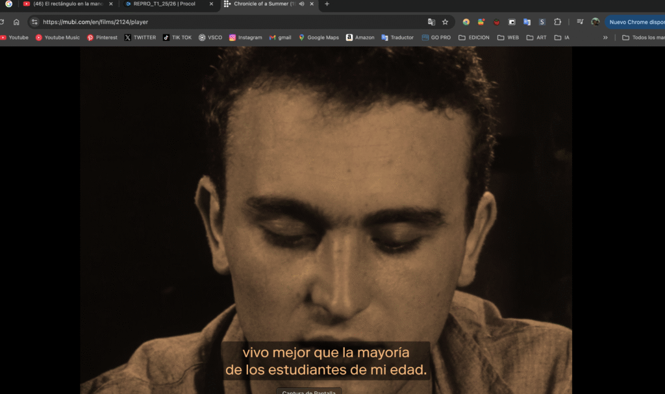Switch to the REPRO_T1_25/26 Procol tab
Viewport: 665px width, 394px height.
(x=164, y=4)
